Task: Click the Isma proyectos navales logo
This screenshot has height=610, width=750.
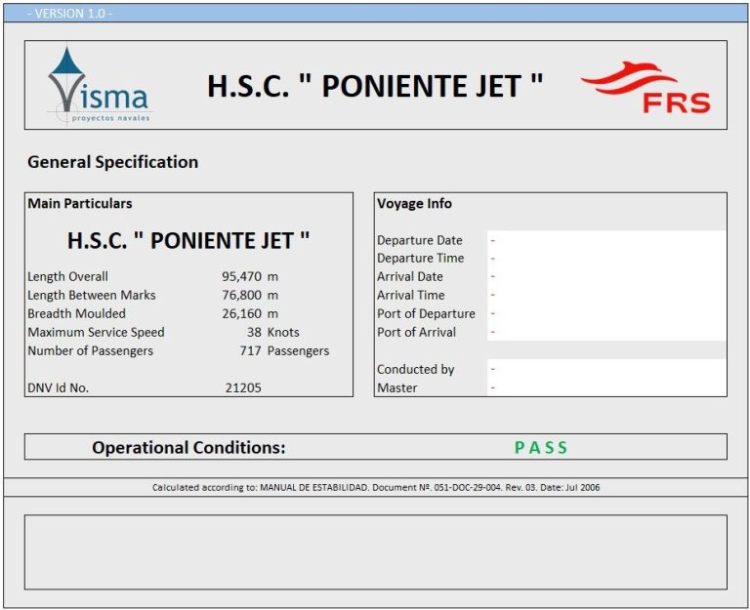Action: point(99,85)
